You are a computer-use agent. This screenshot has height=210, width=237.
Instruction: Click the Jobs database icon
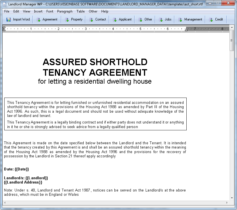click(x=160, y=20)
